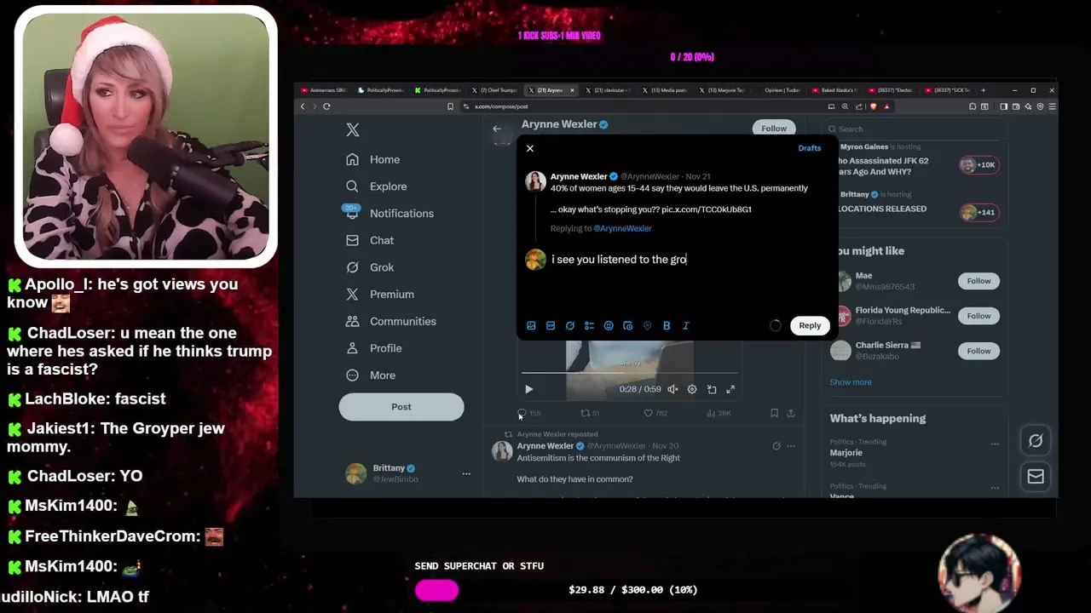Reload the page in the browser
The height and width of the screenshot is (613, 1091).
click(x=326, y=106)
